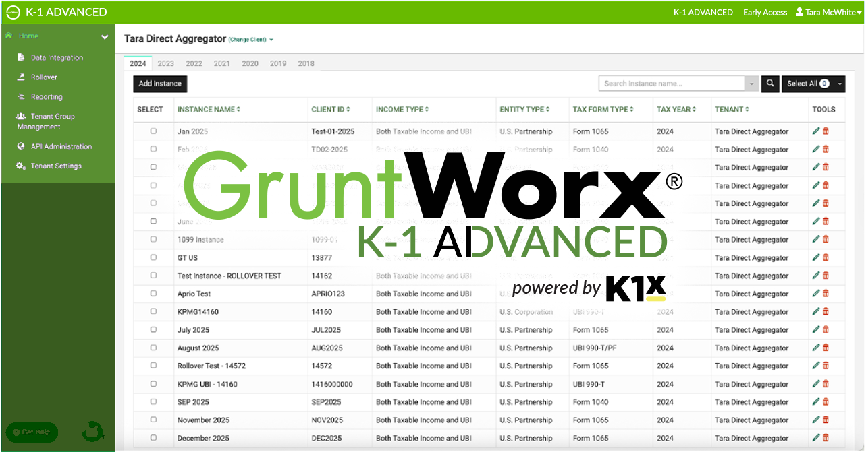866x452 pixels.
Task: Select the July 2025 row checkbox
Action: [x=153, y=329]
